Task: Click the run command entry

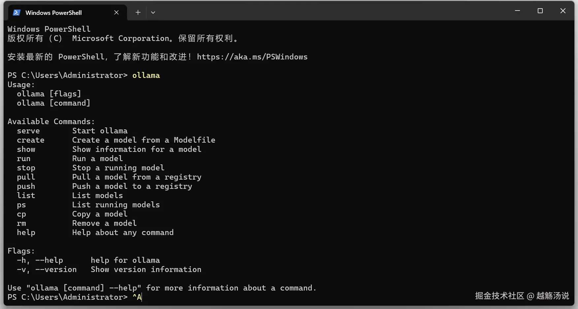Action: (x=24, y=158)
